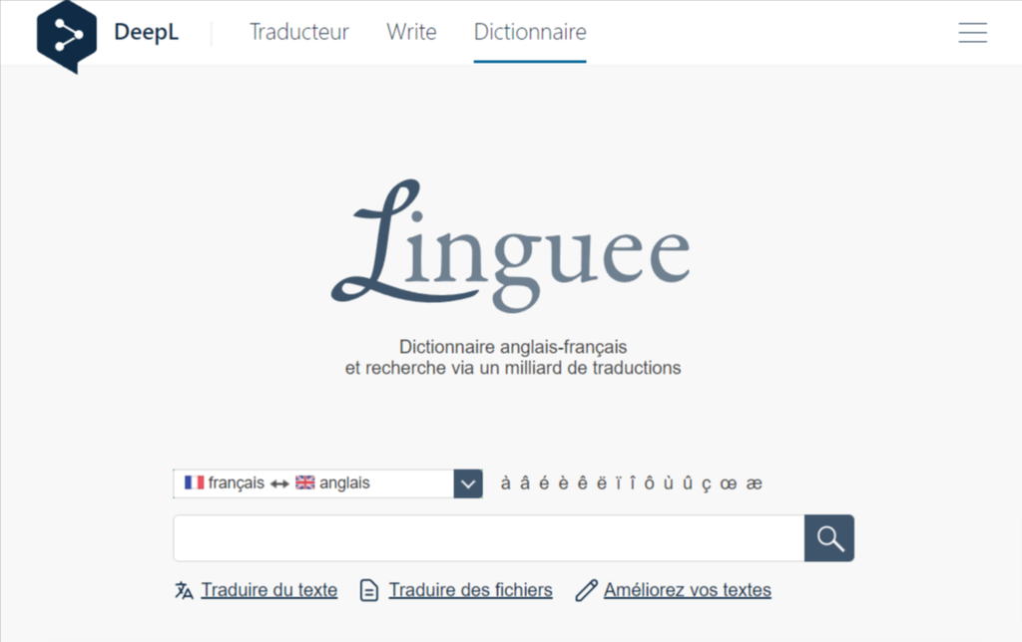Screen dimensions: 1022x642
Task: Open the hamburger menu
Action: (972, 32)
